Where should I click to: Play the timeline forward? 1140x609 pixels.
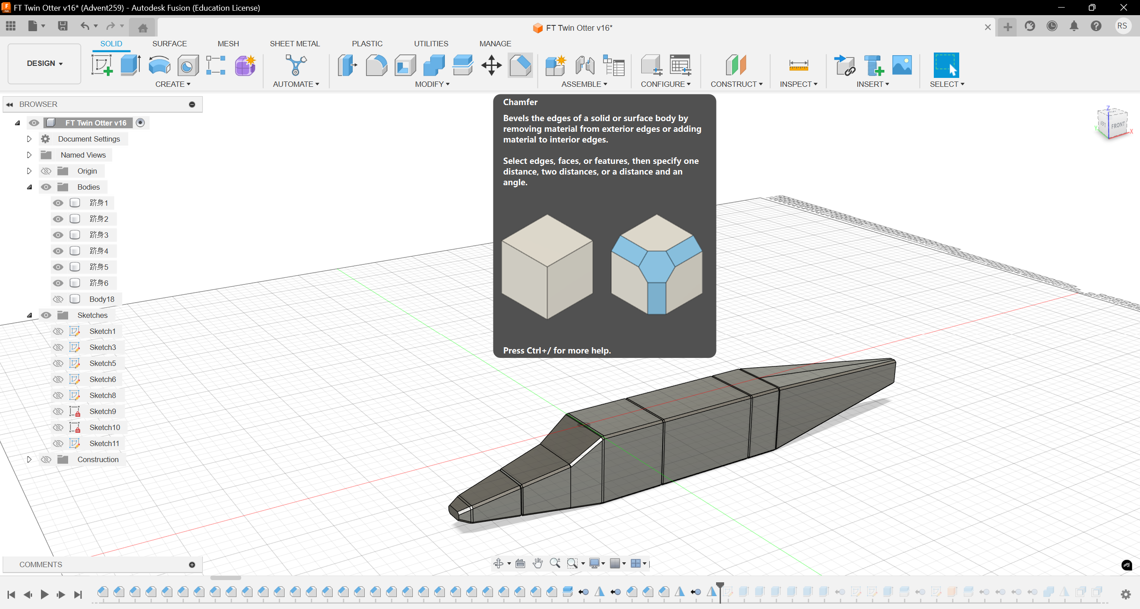45,594
